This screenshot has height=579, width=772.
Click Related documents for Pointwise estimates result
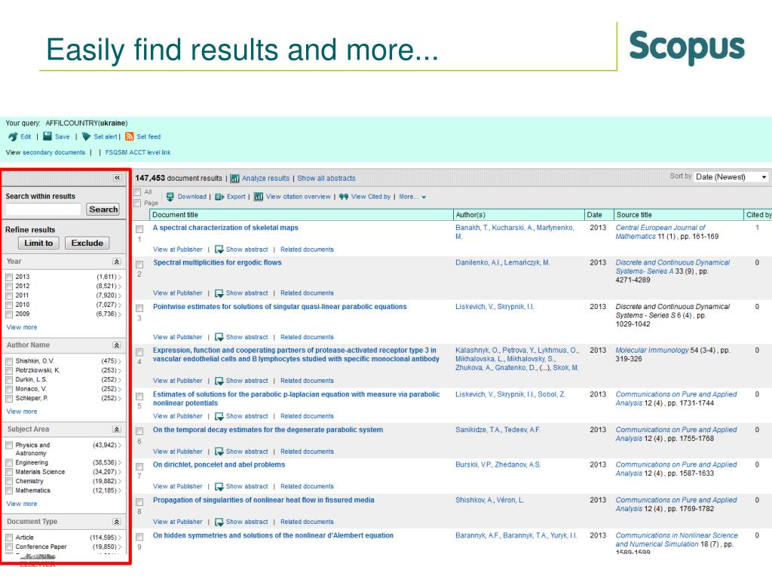tap(307, 337)
